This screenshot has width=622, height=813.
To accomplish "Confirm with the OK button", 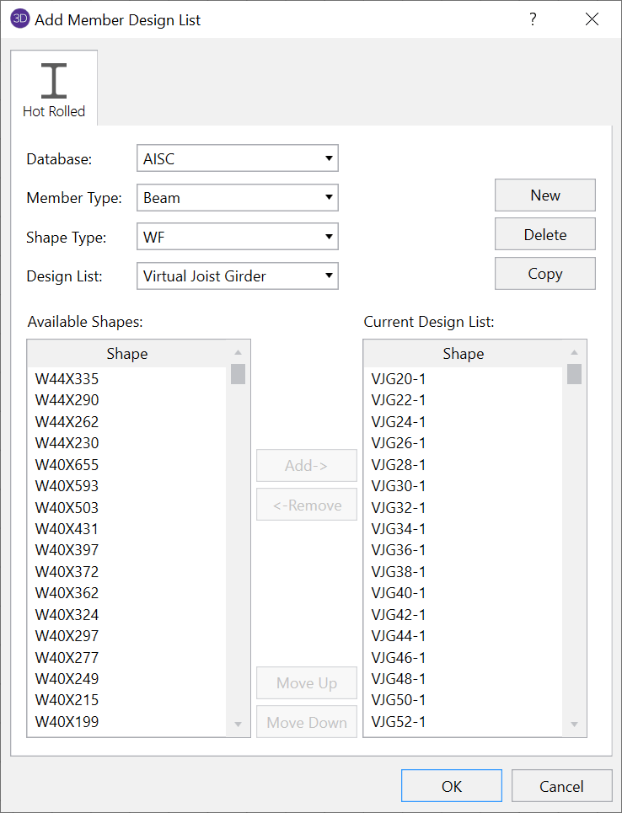I will pyautogui.click(x=451, y=786).
